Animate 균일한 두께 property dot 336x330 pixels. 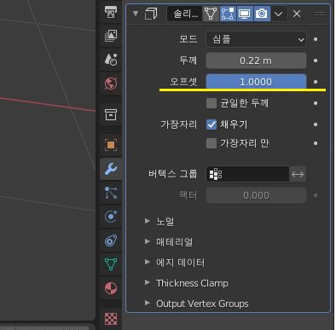point(316,103)
